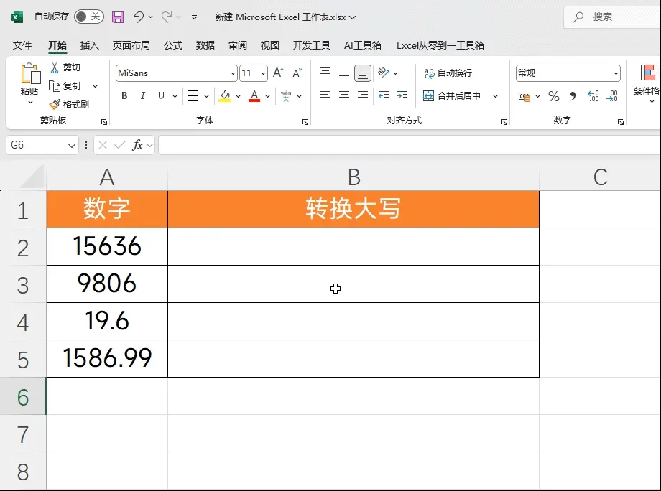The width and height of the screenshot is (661, 491).
Task: Toggle bold formatting with B button
Action: (x=124, y=96)
